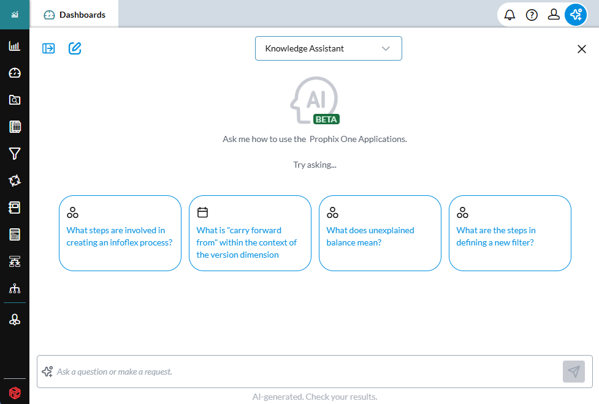Viewport: 599px width, 404px height.
Task: Open the dashboard gauge sidebar icon
Action: (15, 73)
